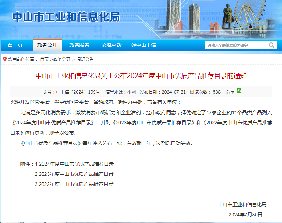Visit the @中山工信 navigation item
This screenshot has height=223, width=282.
click(x=144, y=45)
